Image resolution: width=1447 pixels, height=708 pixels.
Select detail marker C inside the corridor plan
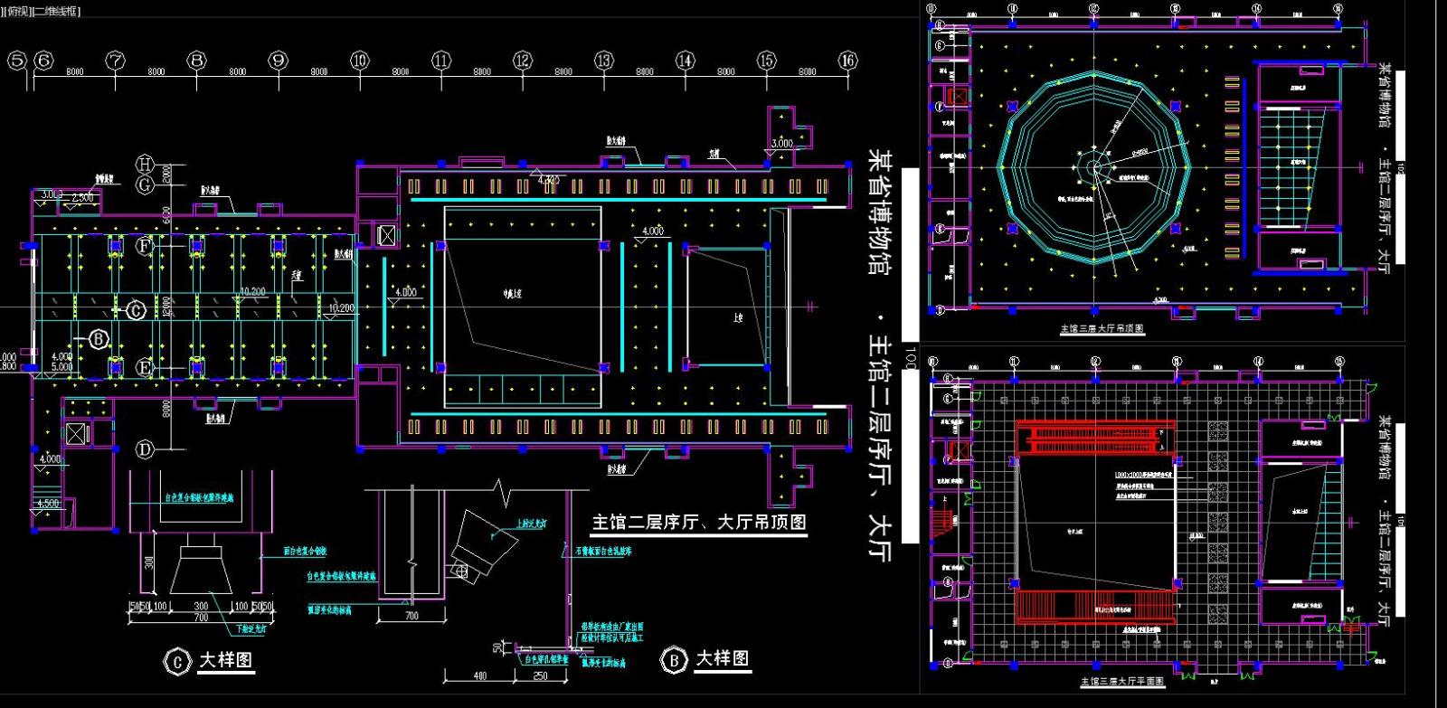pos(135,311)
